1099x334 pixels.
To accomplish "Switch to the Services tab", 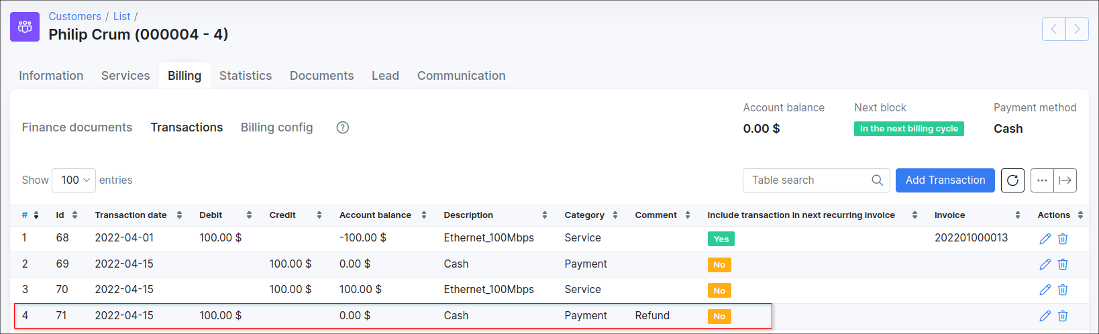I will point(125,76).
